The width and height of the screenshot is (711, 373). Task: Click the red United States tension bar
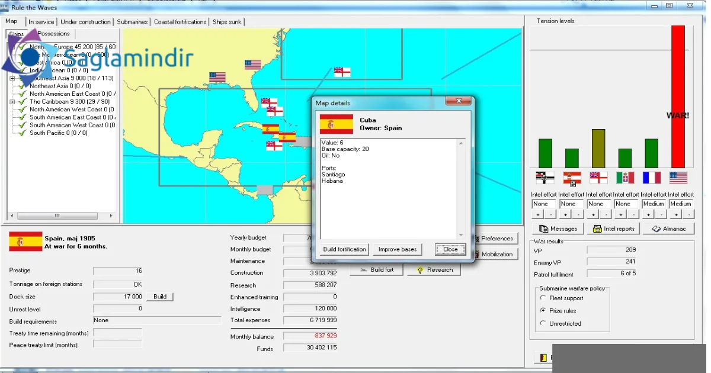678,97
